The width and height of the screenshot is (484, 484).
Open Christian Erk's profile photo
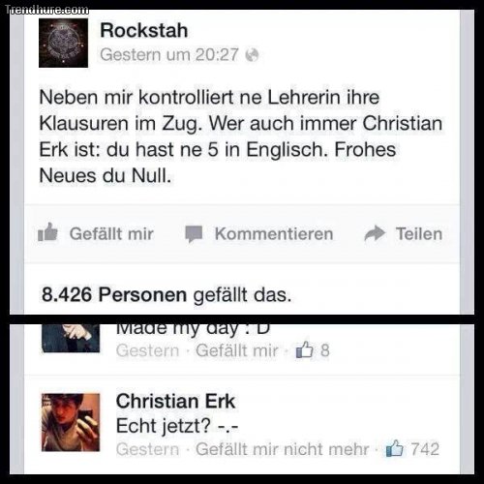tap(71, 422)
